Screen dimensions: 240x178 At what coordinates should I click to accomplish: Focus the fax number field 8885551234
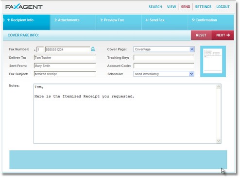tap(68, 49)
